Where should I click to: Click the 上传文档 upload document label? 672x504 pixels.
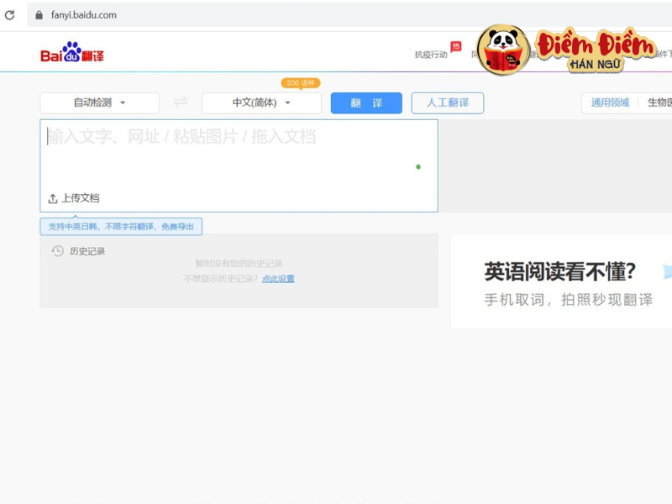(x=80, y=198)
